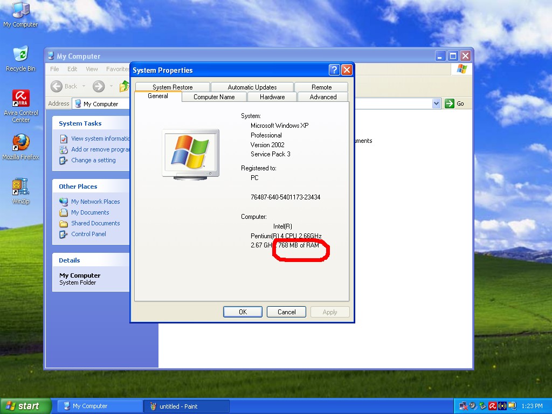552x414 pixels.
Task: Click the 1:23 PM taskbar clock
Action: 532,406
